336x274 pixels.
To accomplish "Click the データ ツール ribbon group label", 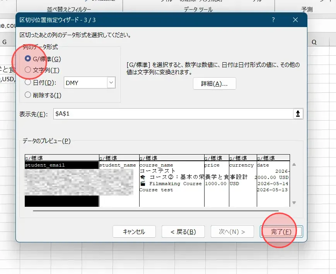I will point(198,9).
